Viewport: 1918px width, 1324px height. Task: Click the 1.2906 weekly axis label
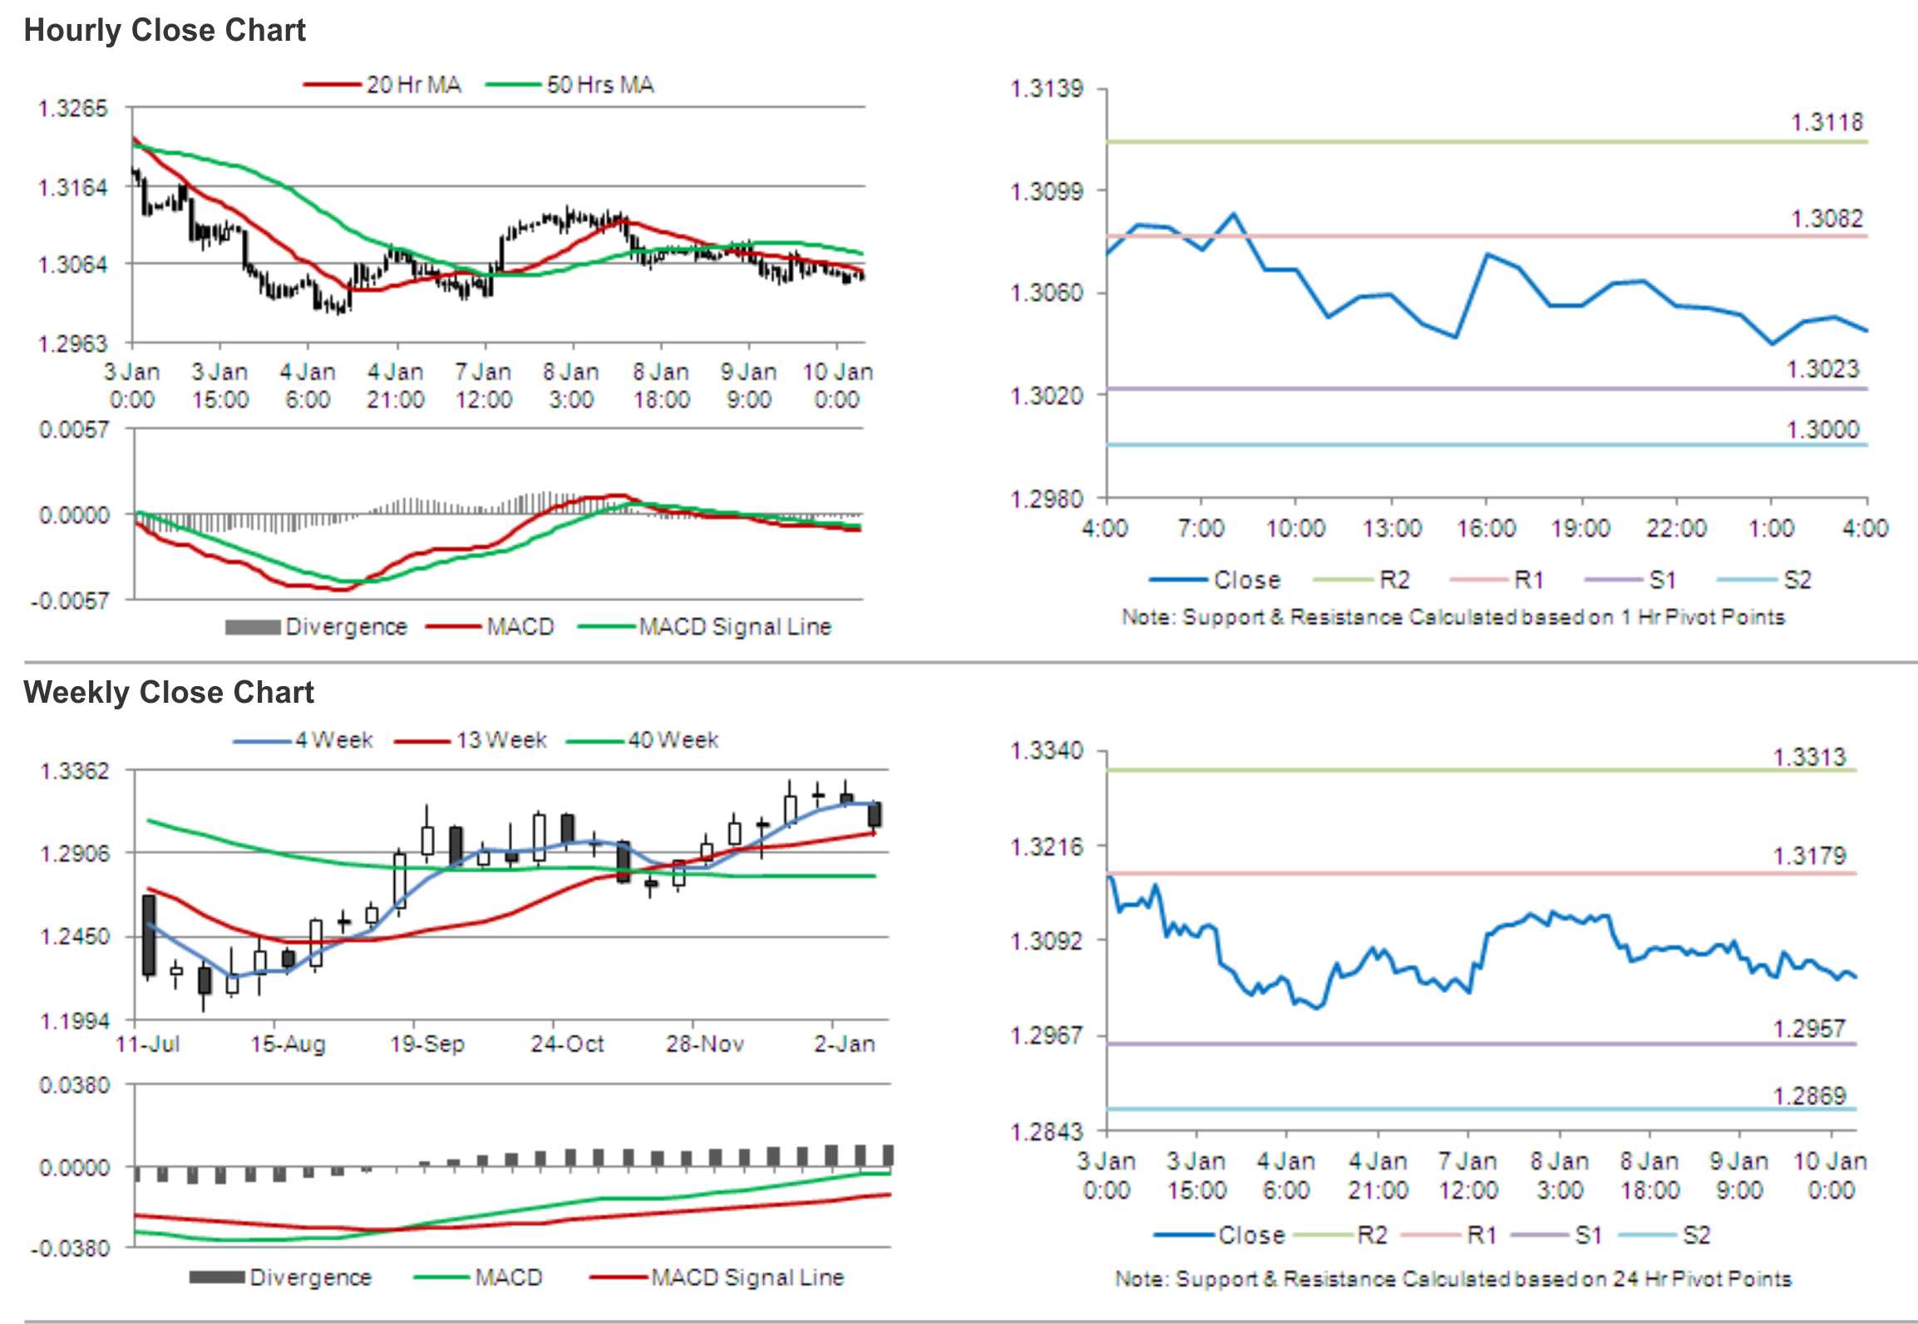[x=75, y=854]
